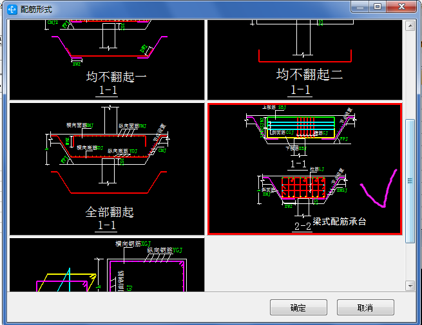Select the 均不翻起一 reinforcement thumbnail
422x325 pixels.
point(107,60)
